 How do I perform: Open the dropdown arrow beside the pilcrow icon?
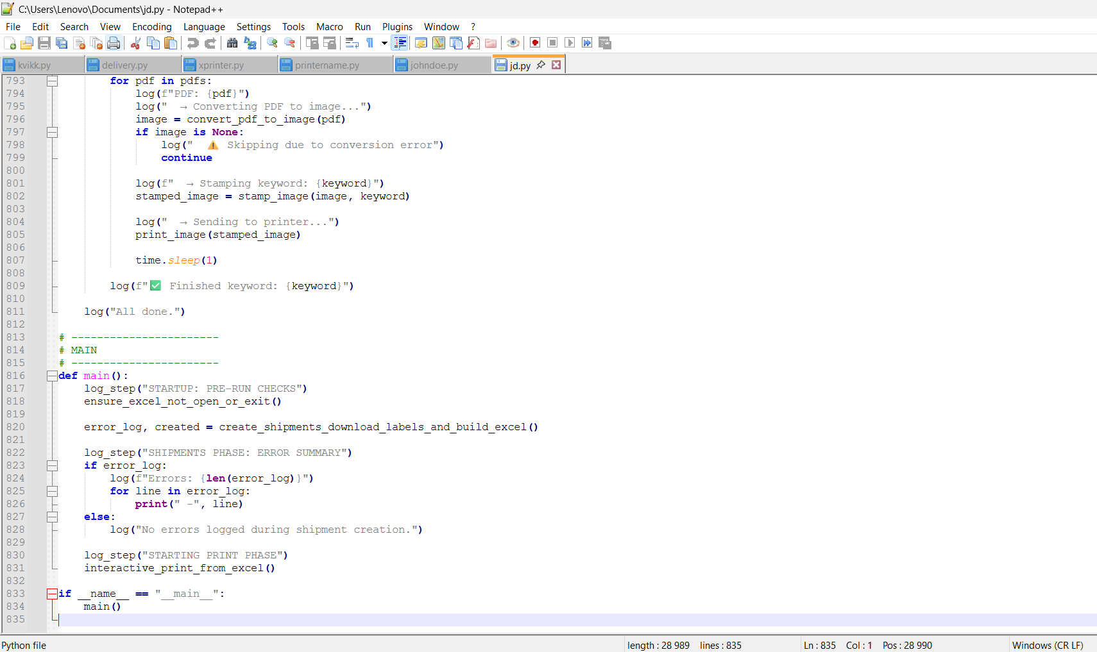click(x=384, y=43)
